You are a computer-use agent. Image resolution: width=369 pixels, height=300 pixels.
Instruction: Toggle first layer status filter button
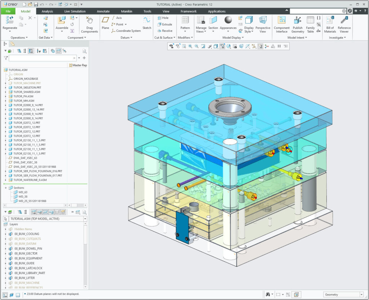(34, 212)
